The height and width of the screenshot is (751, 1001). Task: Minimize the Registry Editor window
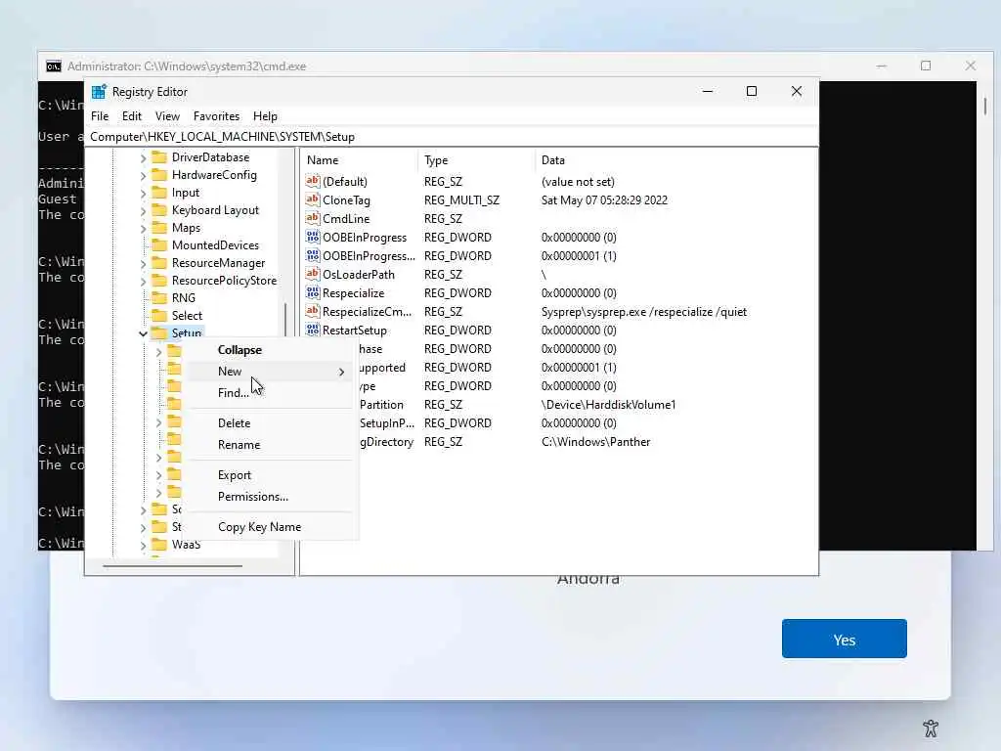708,91
